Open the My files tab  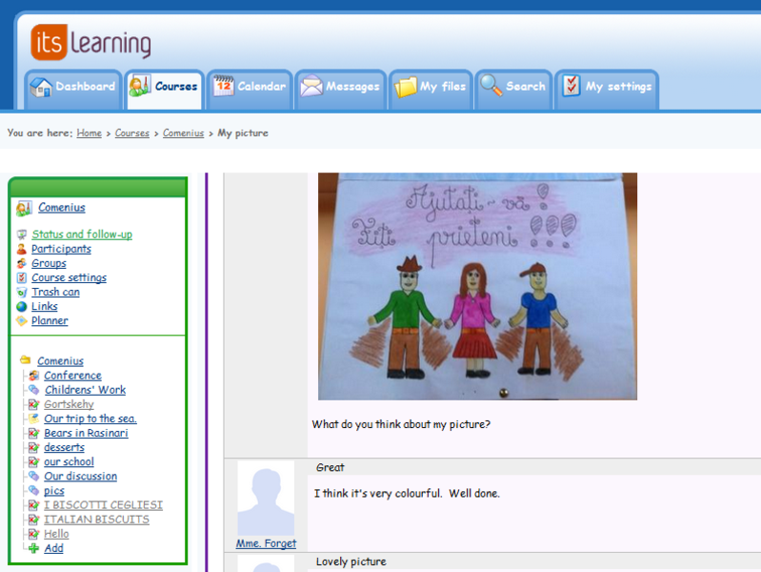click(431, 90)
